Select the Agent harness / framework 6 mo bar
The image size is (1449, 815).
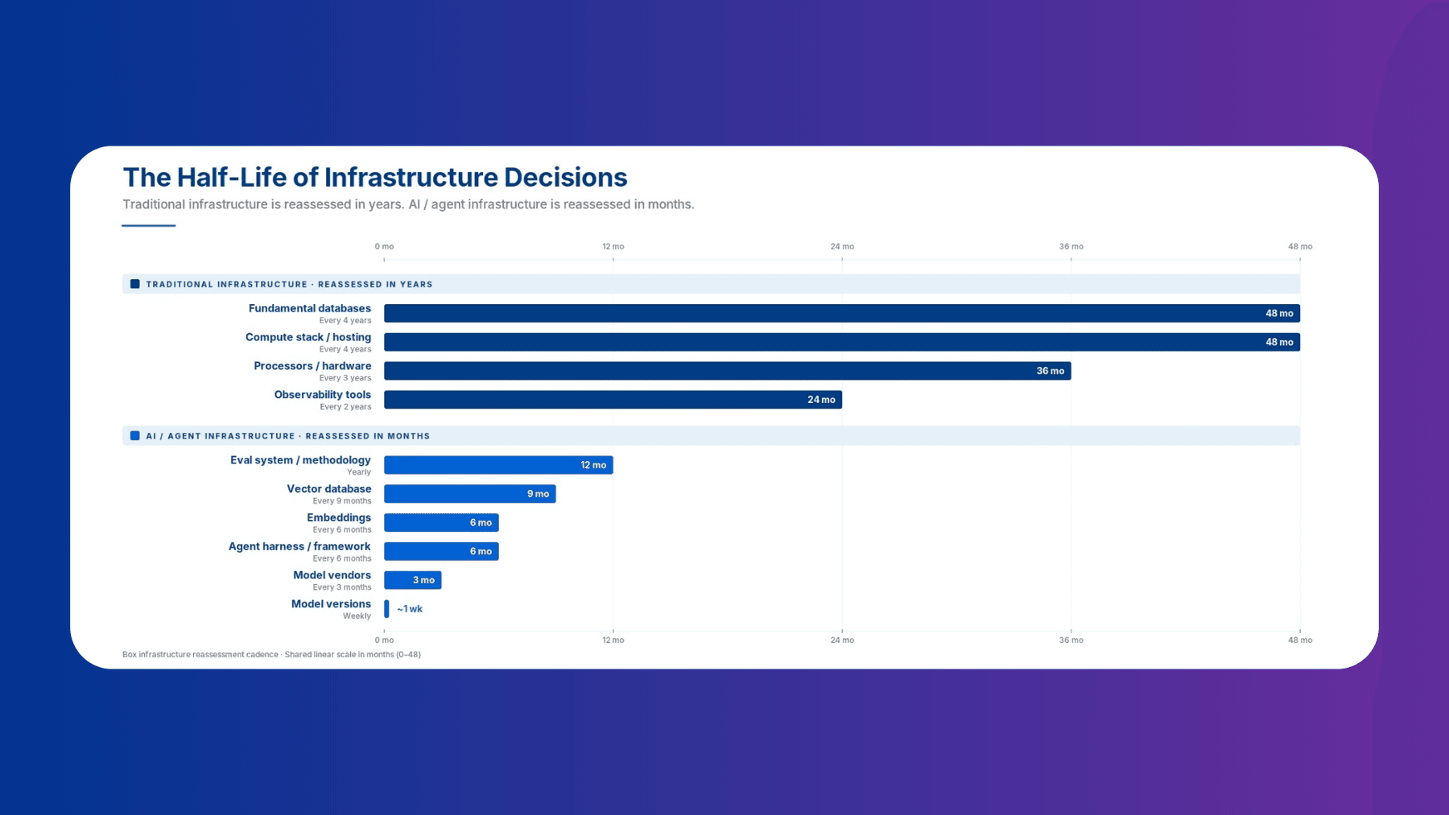click(x=441, y=551)
